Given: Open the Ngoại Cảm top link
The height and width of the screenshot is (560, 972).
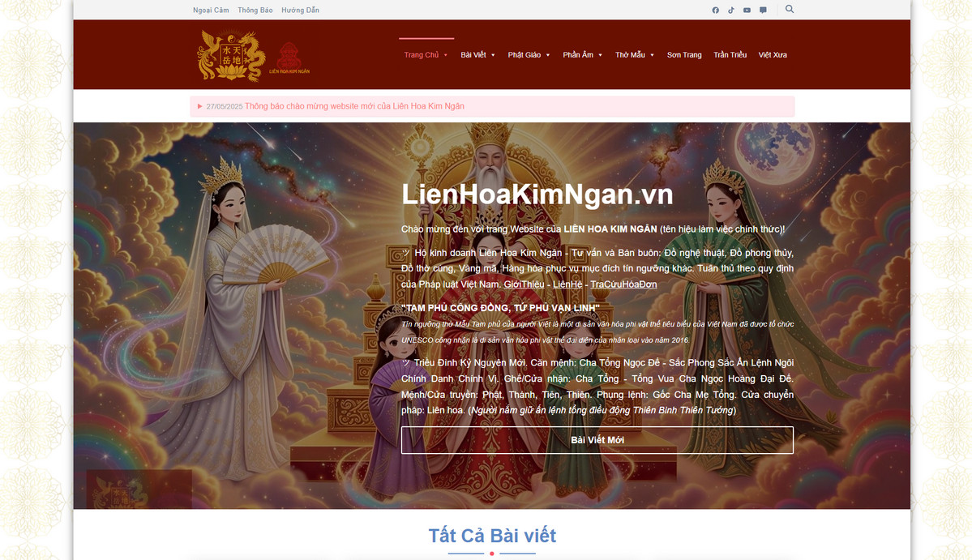Looking at the screenshot, I should pos(211,10).
